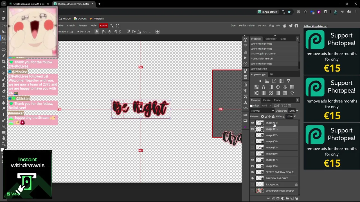Expand the Deckkraft opacity slider arrow
The width and height of the screenshot is (360, 202).
(297, 111)
